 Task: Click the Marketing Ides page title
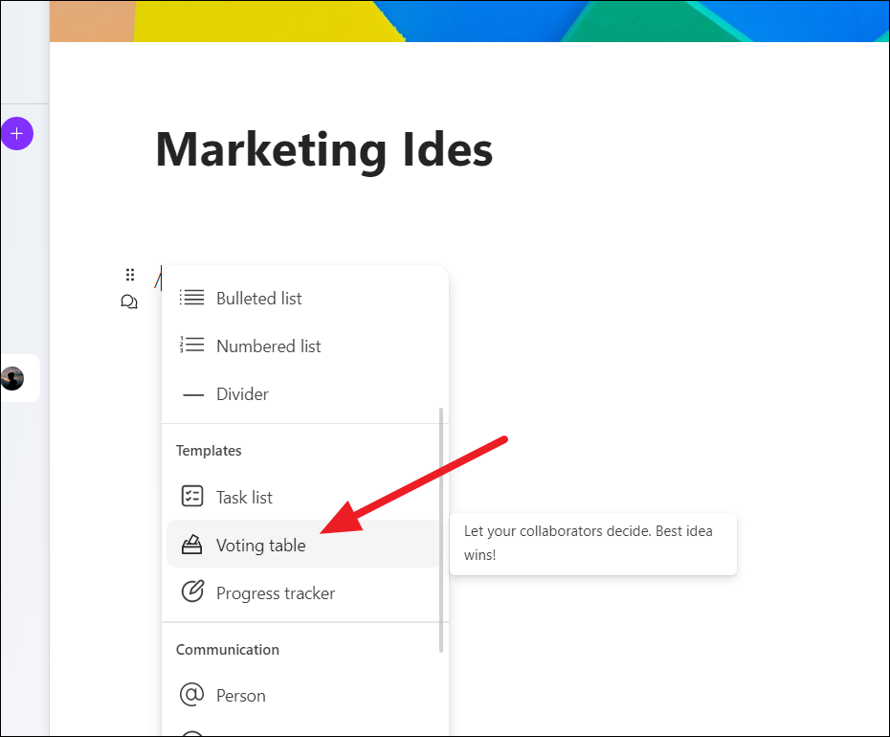[x=324, y=150]
